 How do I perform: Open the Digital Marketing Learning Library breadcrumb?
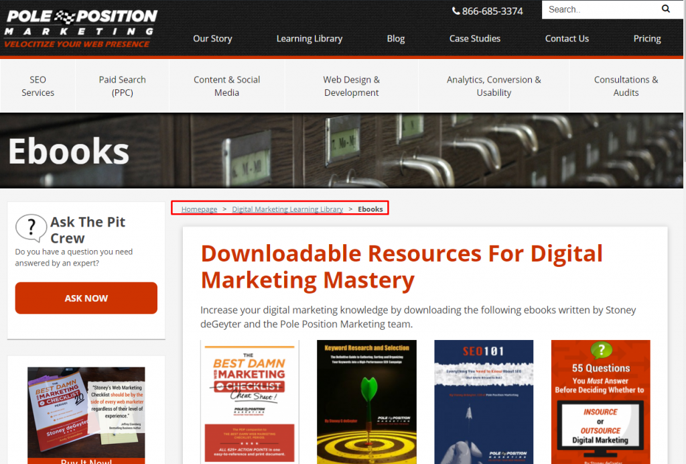pyautogui.click(x=287, y=209)
